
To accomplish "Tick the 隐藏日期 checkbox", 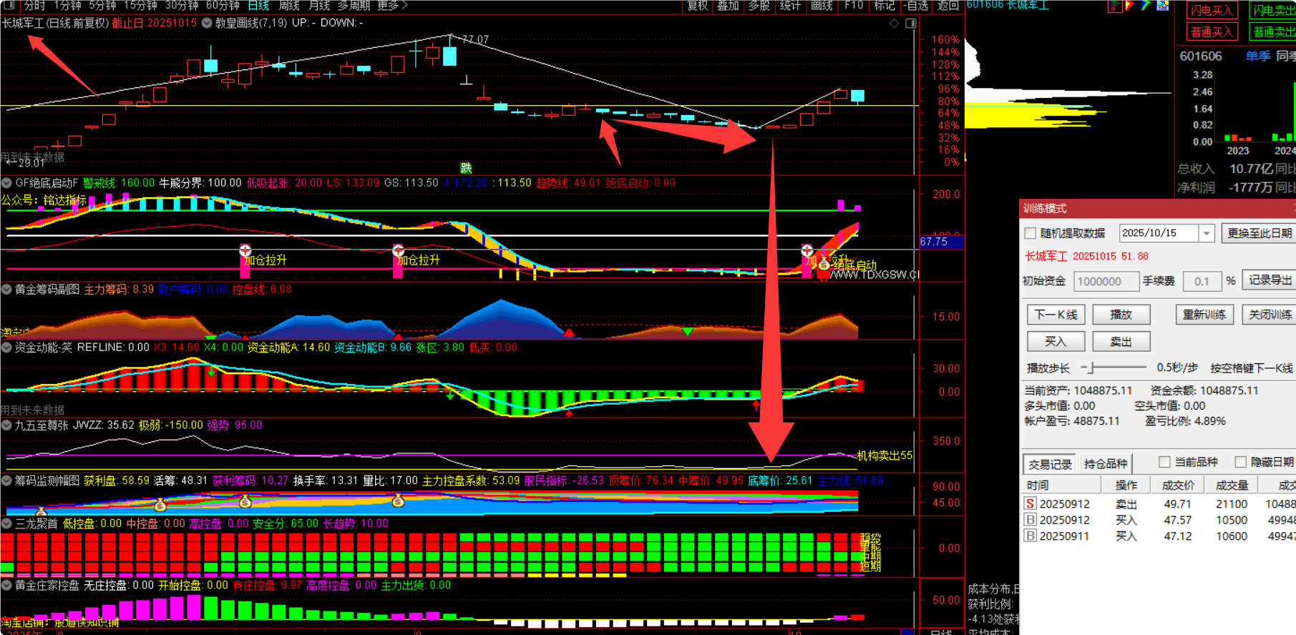I will click(1240, 463).
